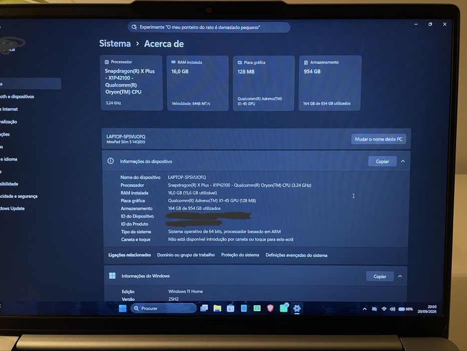
Task: Open Hora e idioma sidebar item
Action: [9, 159]
